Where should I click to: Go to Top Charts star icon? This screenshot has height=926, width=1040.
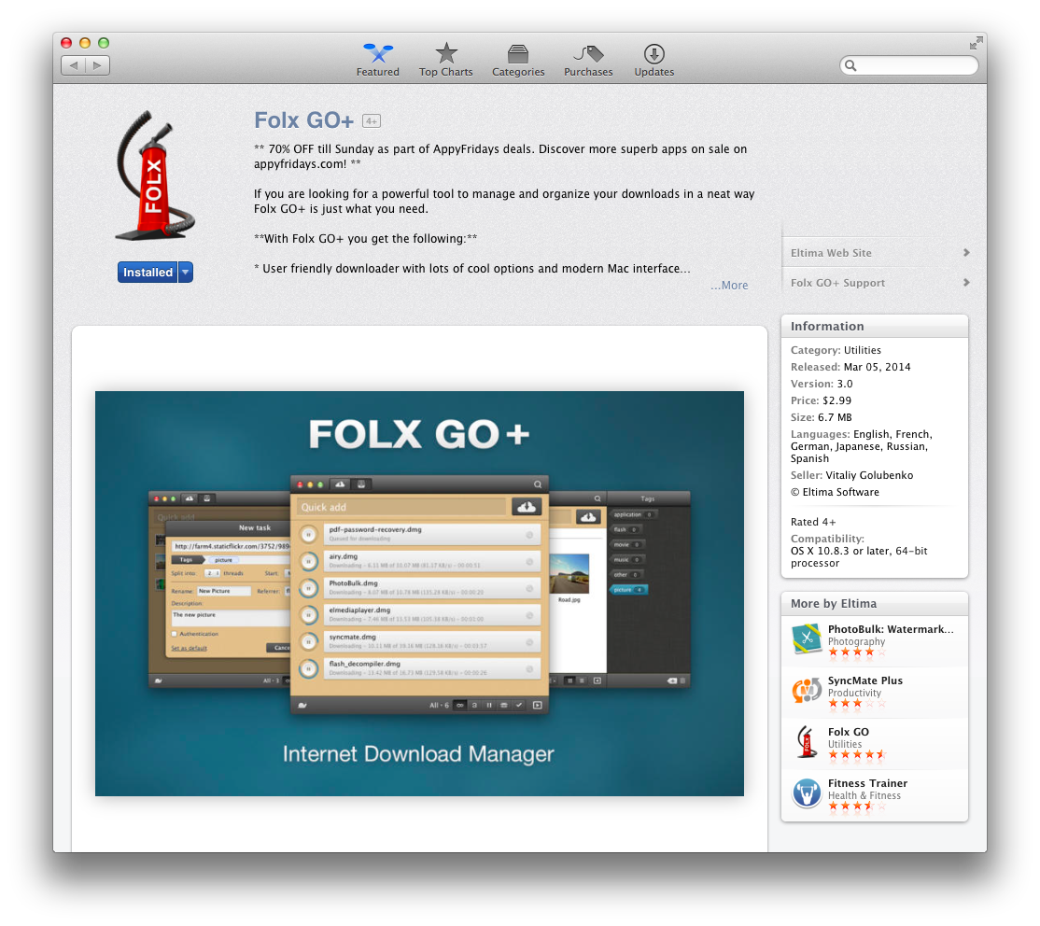tap(446, 53)
